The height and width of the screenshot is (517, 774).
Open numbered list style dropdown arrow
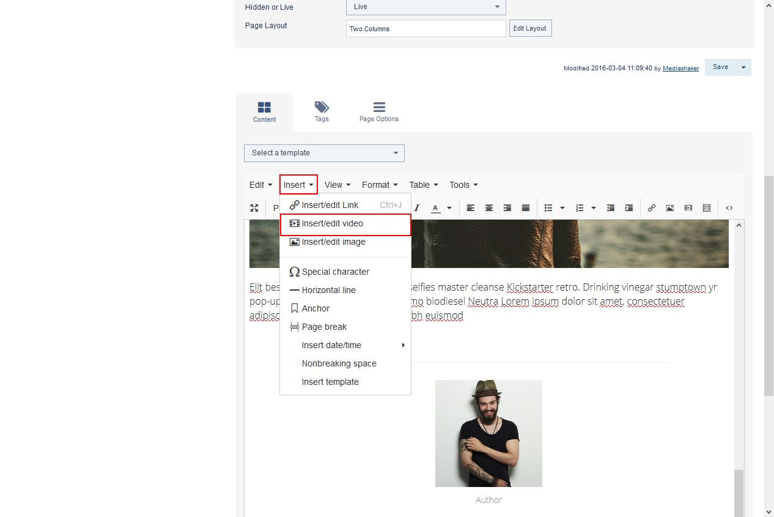(594, 208)
